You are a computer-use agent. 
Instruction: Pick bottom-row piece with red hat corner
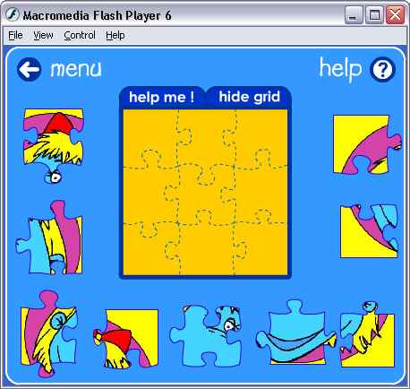click(125, 339)
